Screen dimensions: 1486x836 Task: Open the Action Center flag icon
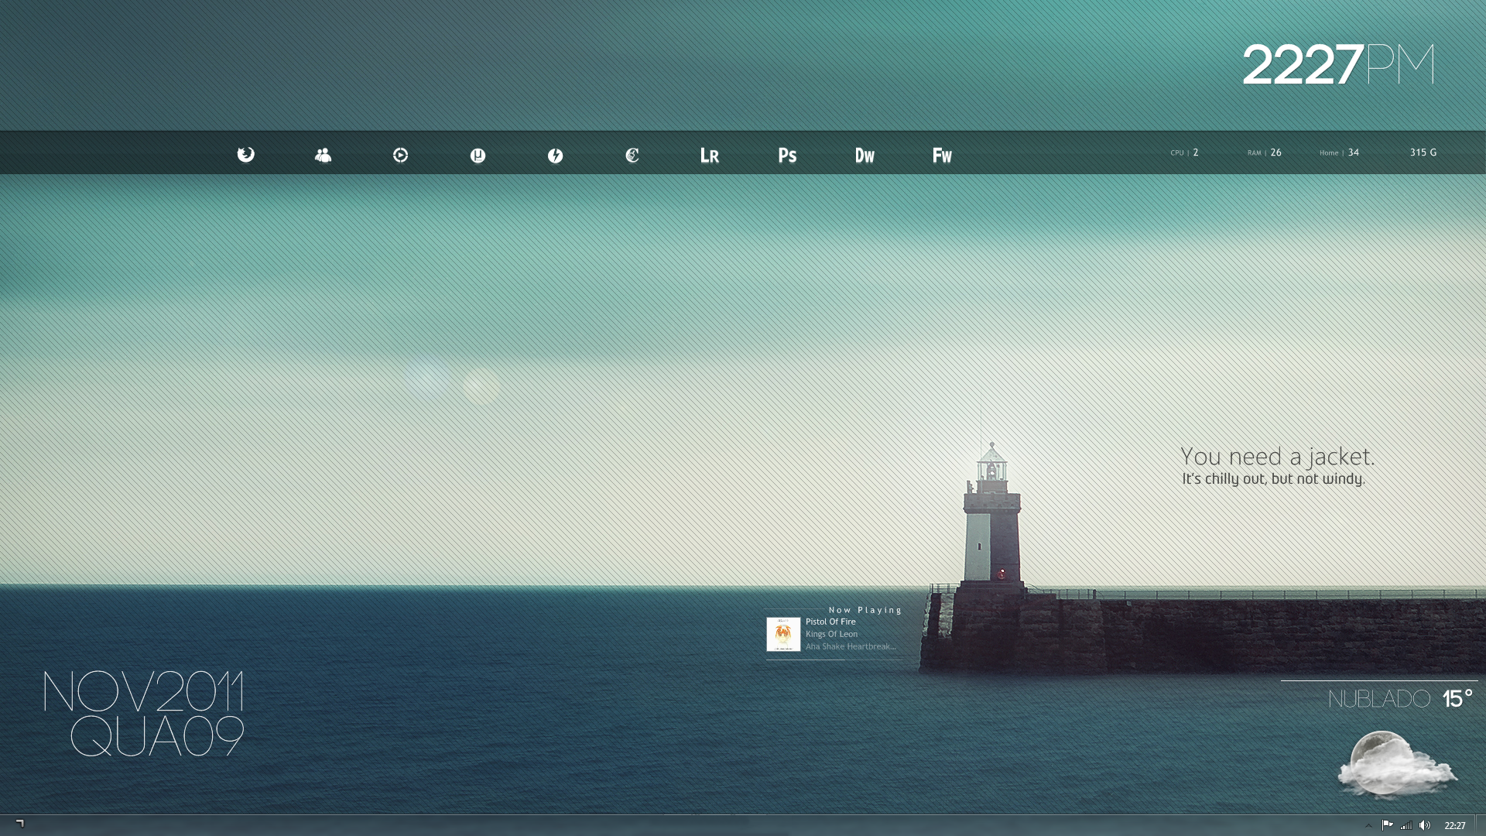[x=1388, y=825]
